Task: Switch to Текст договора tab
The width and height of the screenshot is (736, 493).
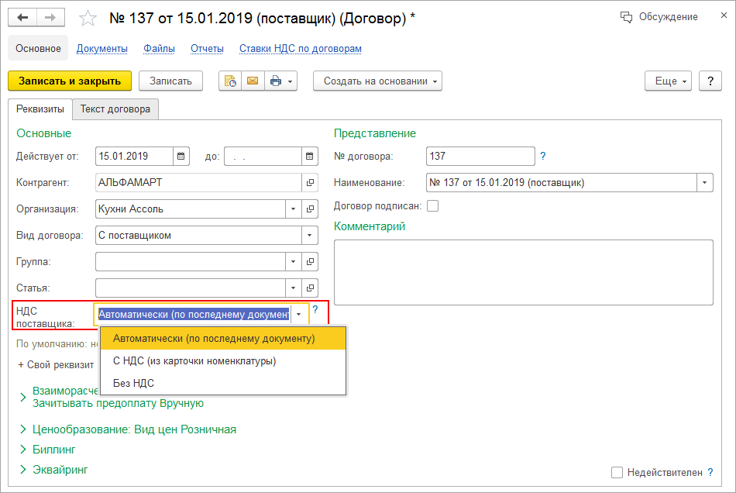Action: pos(115,109)
